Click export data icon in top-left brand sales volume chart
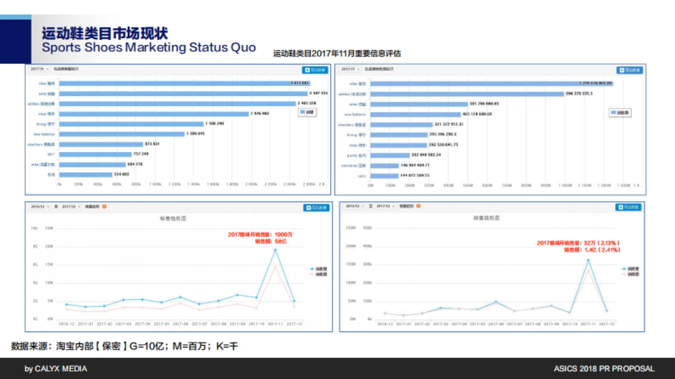The height and width of the screenshot is (379, 675). [316, 70]
